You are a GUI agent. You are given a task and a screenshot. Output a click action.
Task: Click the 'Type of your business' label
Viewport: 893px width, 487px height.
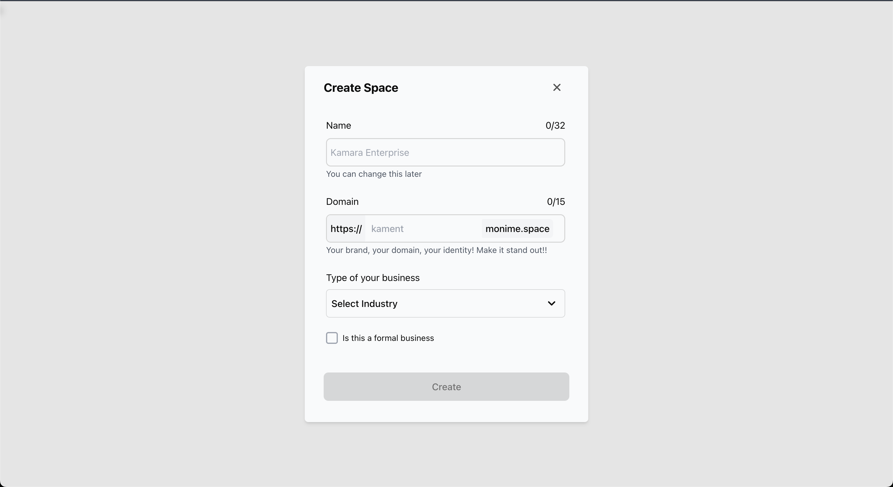[373, 278]
